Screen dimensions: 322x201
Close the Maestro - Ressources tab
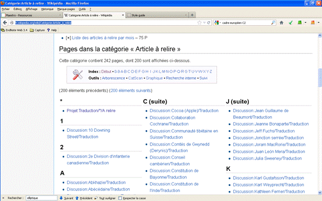coord(60,15)
